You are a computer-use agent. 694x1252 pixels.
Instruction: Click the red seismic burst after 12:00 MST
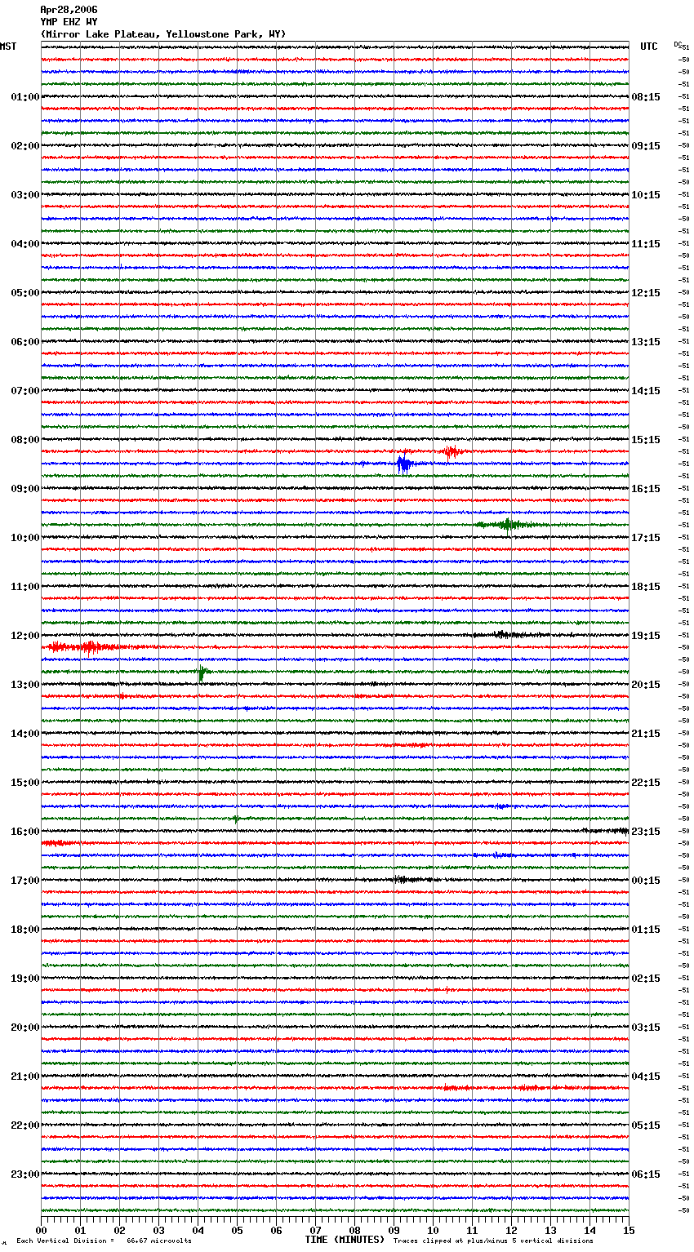[x=90, y=648]
